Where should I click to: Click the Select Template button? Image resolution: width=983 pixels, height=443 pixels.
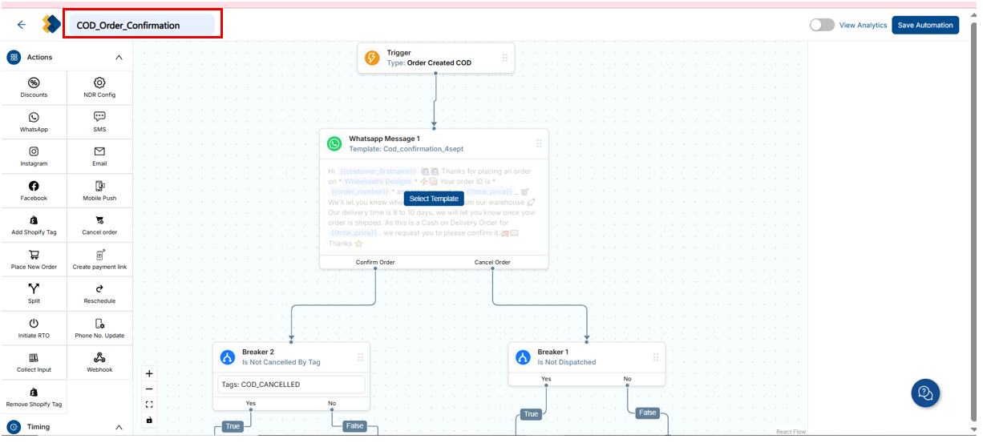pos(434,199)
